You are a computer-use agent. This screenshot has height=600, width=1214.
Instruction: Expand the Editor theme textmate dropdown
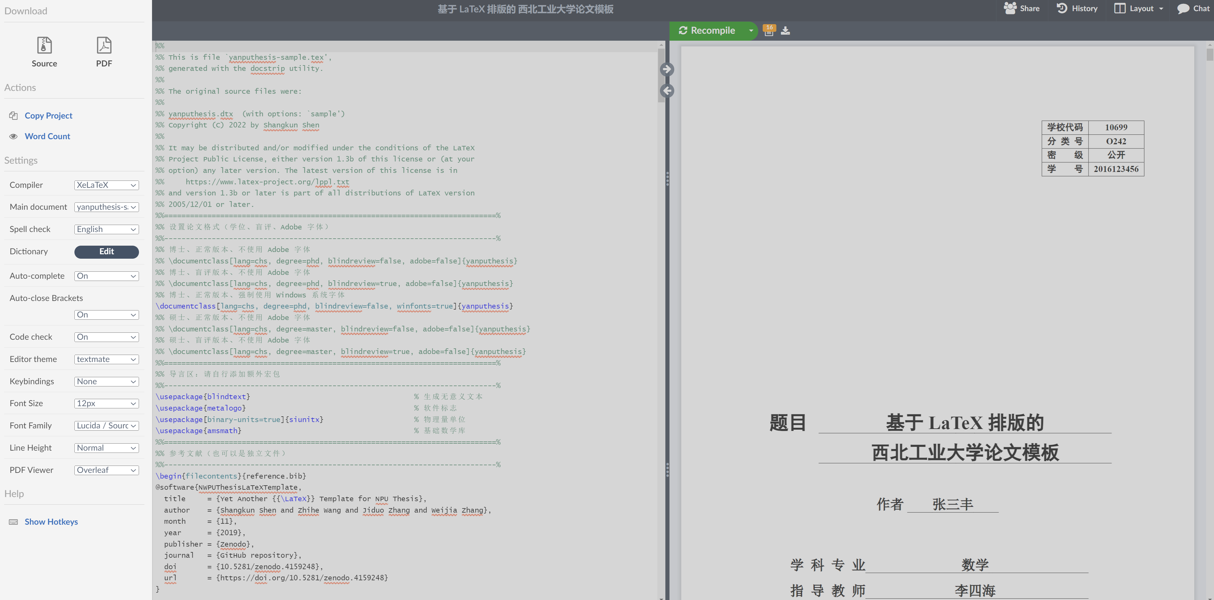[x=107, y=359]
